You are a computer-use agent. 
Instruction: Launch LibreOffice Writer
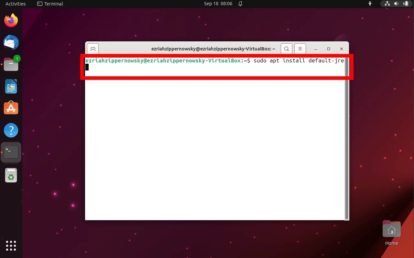(x=11, y=86)
